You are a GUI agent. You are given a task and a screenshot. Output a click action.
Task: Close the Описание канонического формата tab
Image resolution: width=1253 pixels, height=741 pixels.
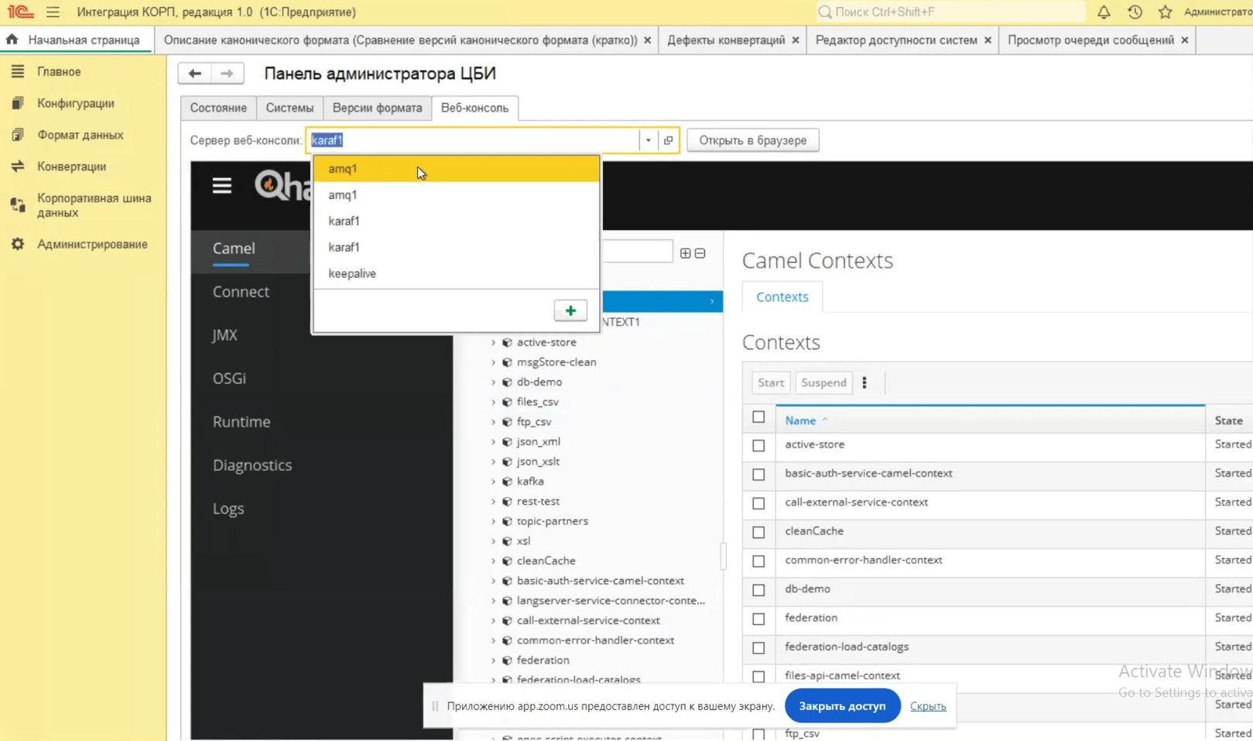(647, 40)
